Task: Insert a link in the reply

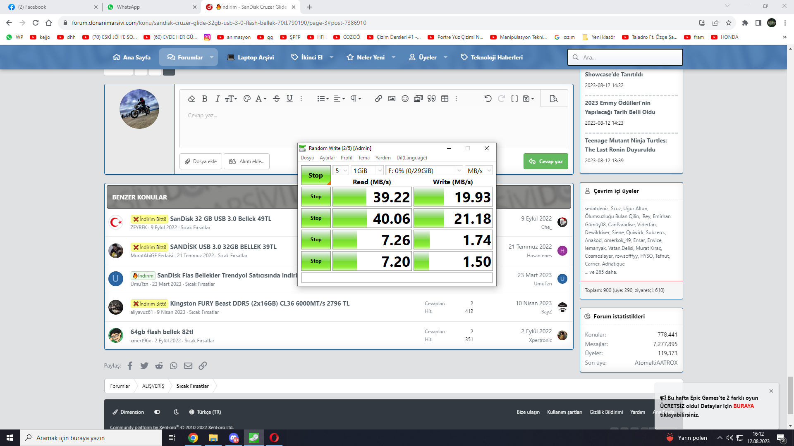Action: click(x=378, y=99)
